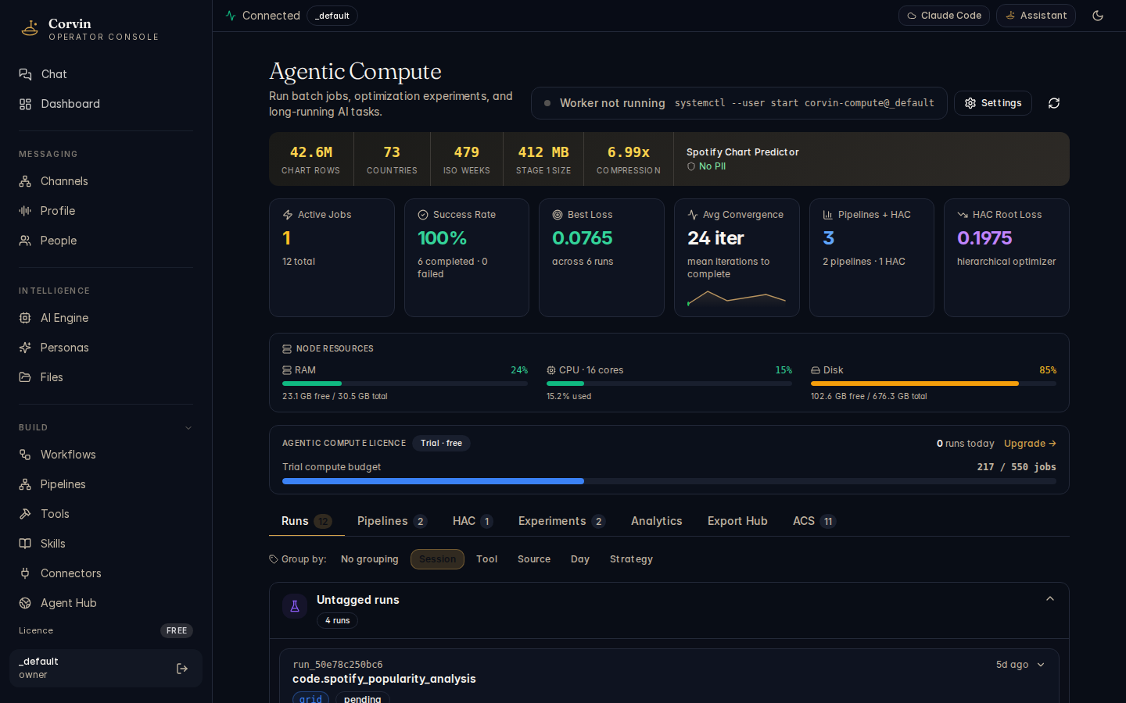Collapse the Build sidebar section
The height and width of the screenshot is (703, 1126).
click(188, 428)
